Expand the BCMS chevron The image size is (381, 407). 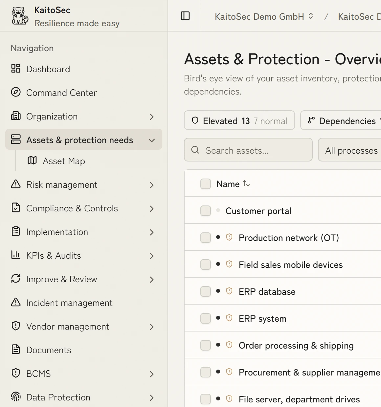[x=151, y=374]
